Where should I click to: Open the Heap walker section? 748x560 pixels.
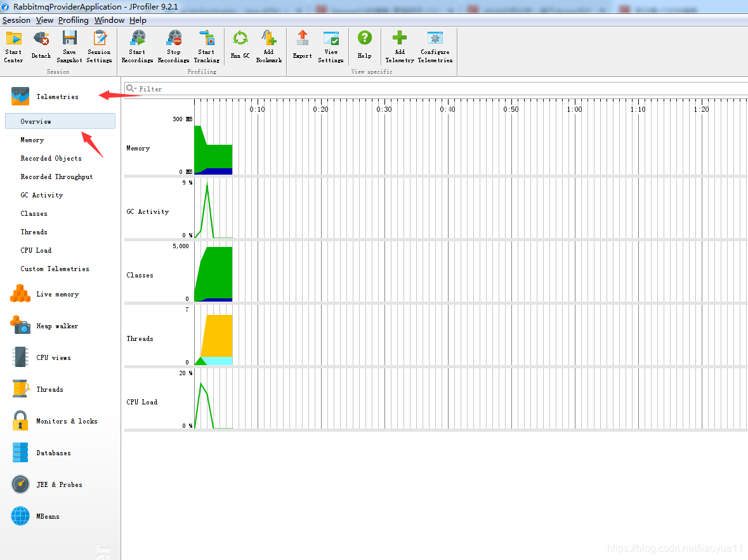(x=57, y=326)
